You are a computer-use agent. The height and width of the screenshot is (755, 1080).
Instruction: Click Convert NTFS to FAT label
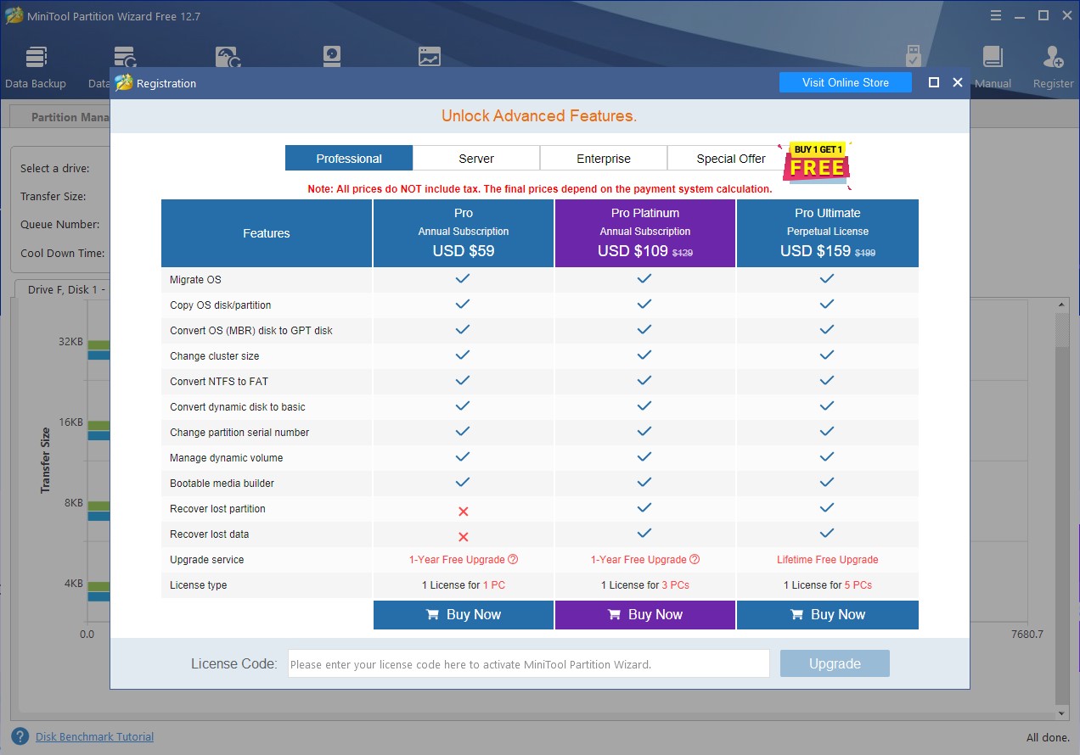pos(219,382)
